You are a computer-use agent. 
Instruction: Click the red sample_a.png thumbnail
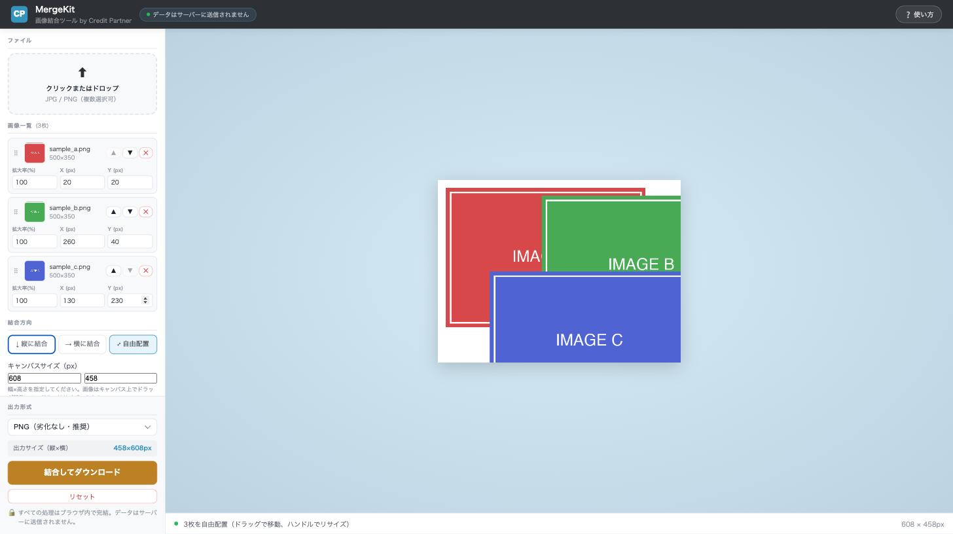35,153
